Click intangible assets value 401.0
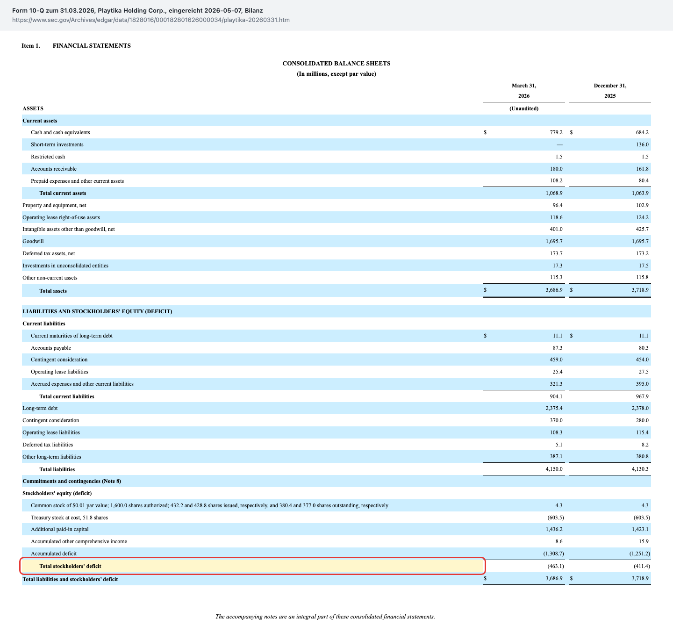This screenshot has width=673, height=633. (556, 229)
